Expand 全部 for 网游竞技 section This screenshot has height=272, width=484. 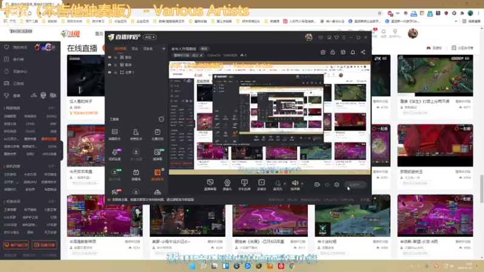coord(52,108)
